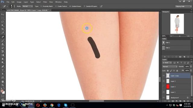Screen dimensions: 193x108
Task: Select the Blur tool
Action: click(x=3, y=59)
